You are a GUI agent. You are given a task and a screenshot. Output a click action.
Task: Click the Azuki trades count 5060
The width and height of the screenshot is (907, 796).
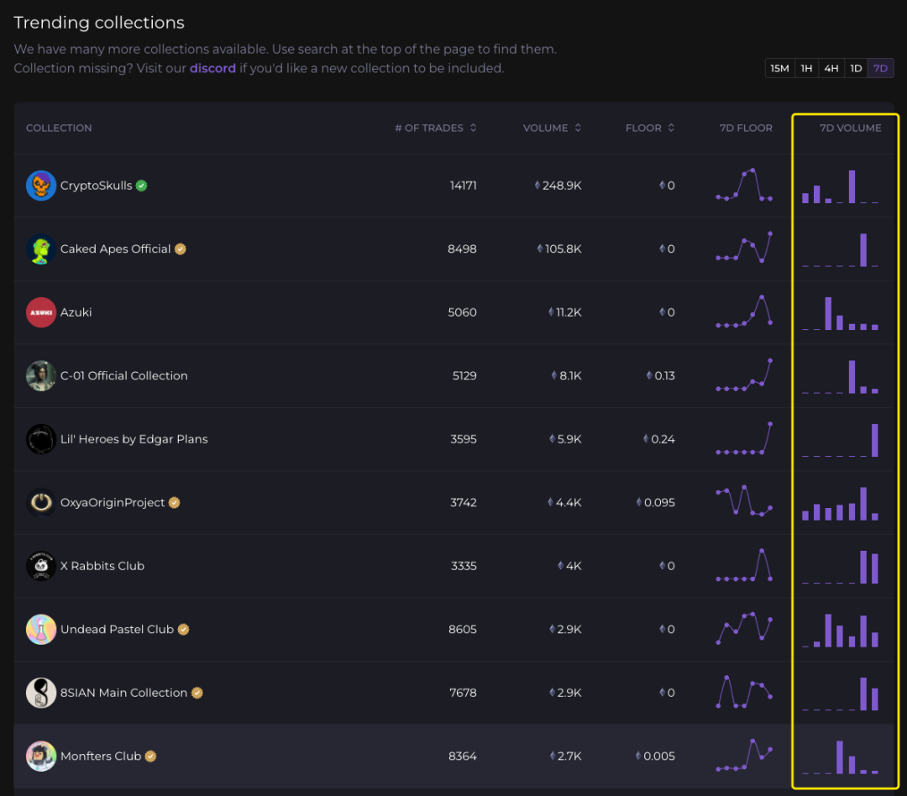pyautogui.click(x=462, y=312)
